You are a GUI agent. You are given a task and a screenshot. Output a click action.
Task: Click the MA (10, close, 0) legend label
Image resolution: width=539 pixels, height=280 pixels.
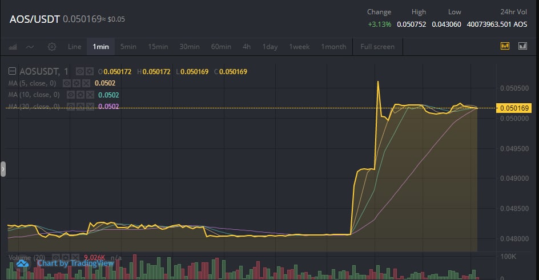click(34, 95)
